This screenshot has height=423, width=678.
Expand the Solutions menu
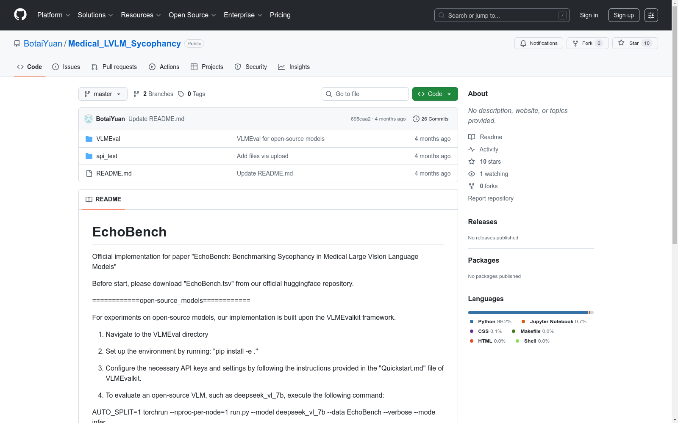(95, 15)
